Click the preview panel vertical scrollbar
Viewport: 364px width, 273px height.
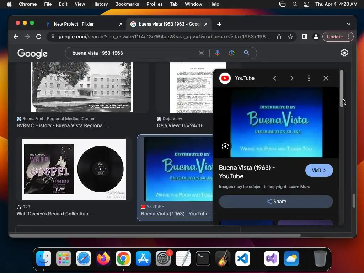coord(342,89)
